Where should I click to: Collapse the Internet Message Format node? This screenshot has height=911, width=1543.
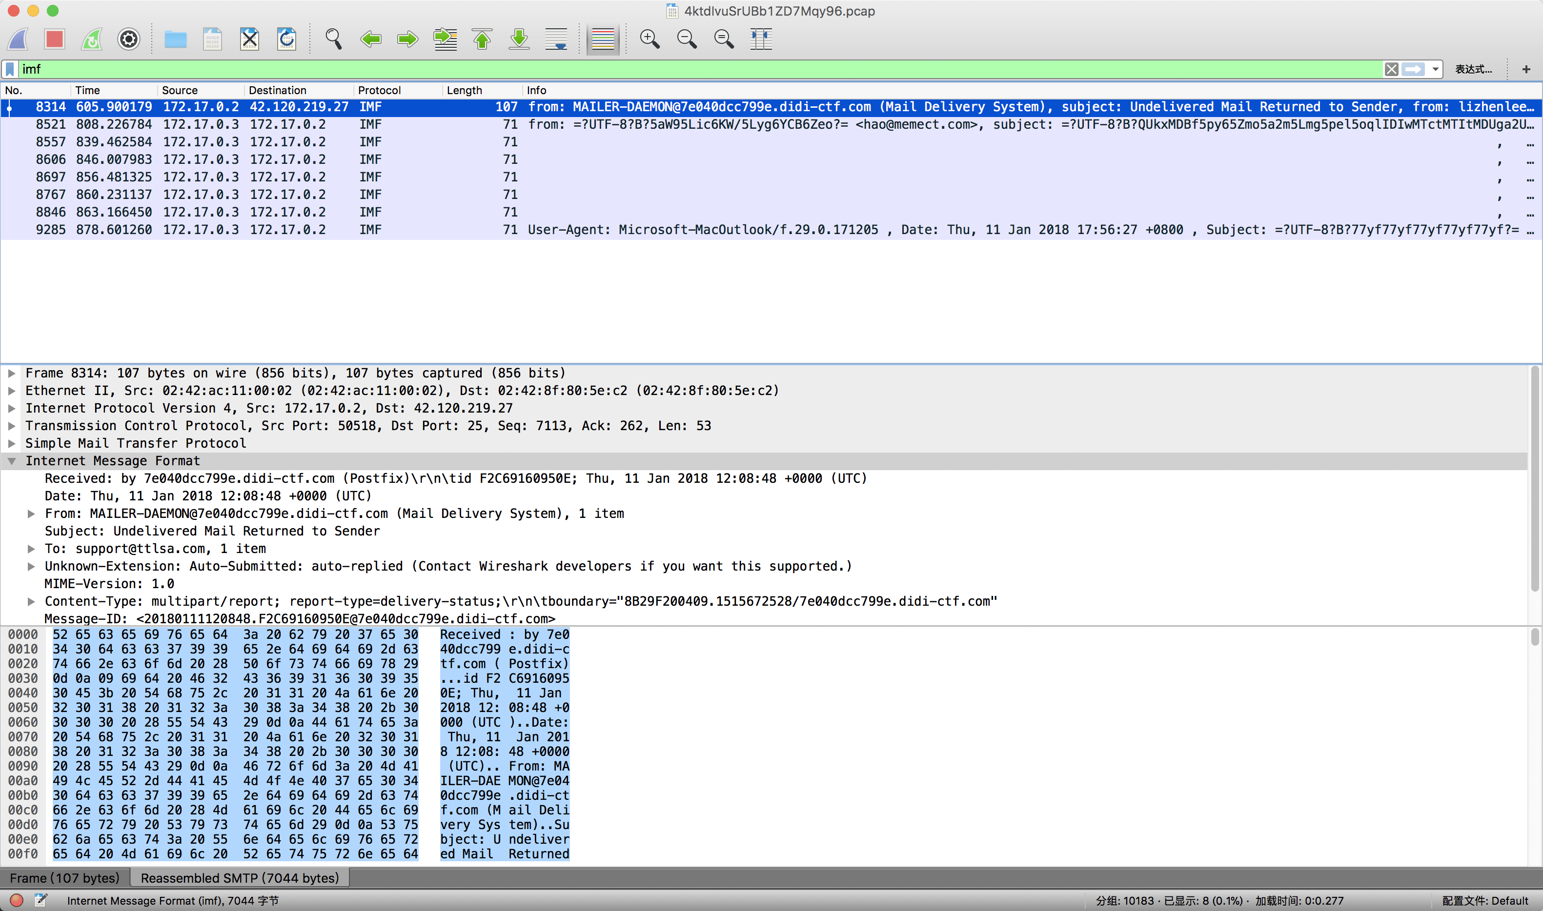coord(12,461)
